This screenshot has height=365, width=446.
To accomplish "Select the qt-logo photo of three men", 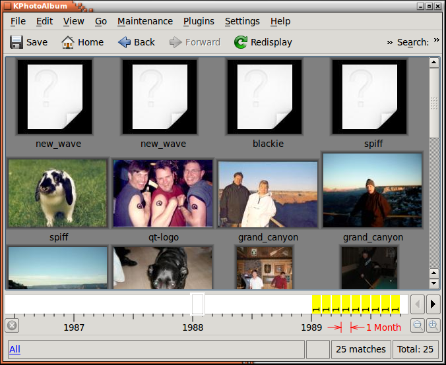I will coord(163,194).
